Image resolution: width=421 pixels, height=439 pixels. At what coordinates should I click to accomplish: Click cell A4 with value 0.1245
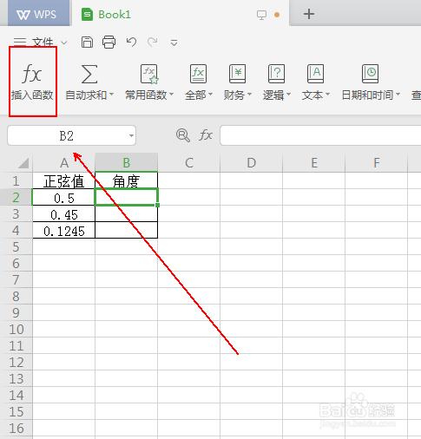(x=64, y=231)
